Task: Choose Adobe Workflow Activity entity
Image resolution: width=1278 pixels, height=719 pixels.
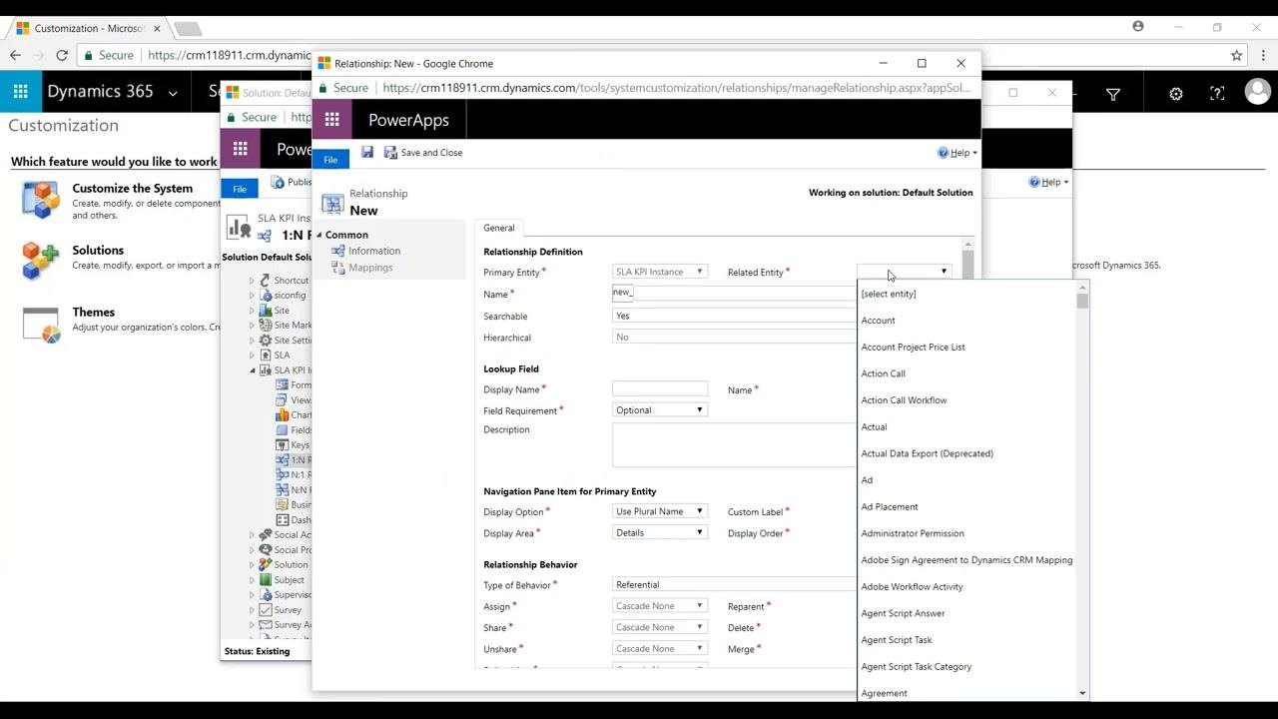Action: (x=912, y=586)
